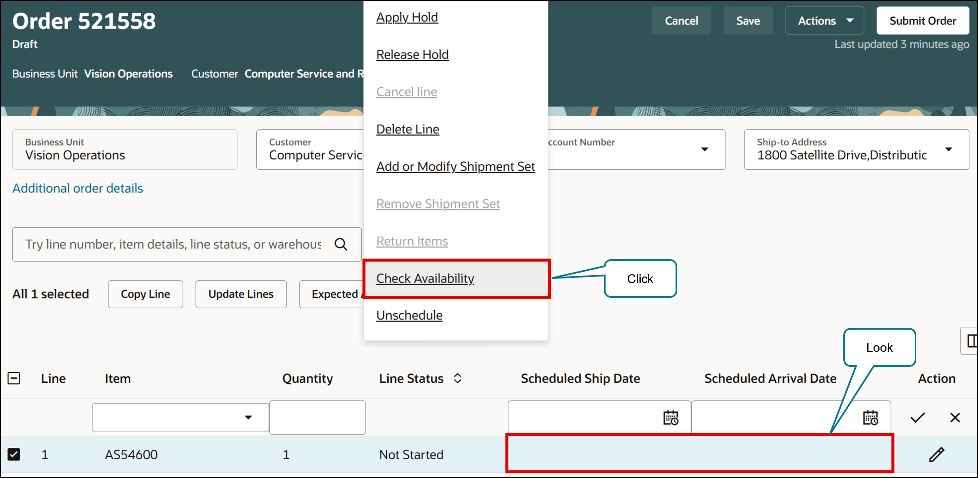Open Additional order details link

pos(78,188)
